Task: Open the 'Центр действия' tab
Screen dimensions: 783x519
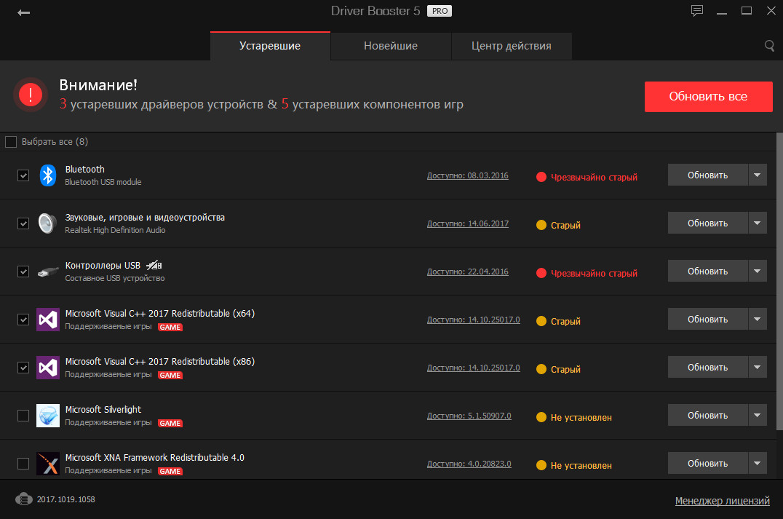Action: (x=511, y=46)
